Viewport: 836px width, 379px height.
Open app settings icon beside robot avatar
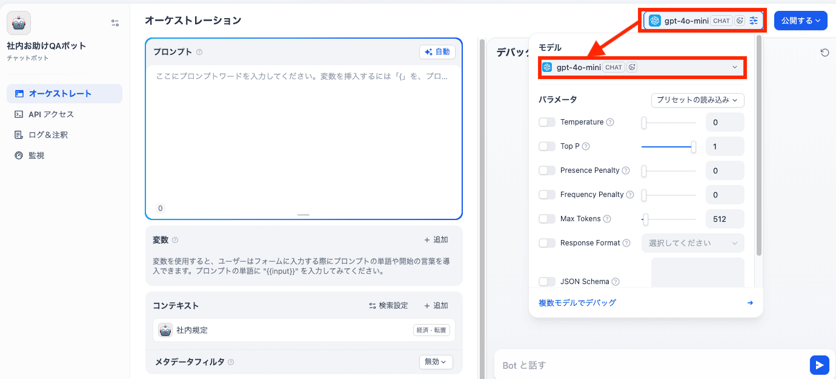(115, 23)
